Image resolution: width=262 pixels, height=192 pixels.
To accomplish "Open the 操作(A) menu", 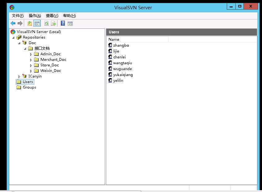I will point(35,16).
